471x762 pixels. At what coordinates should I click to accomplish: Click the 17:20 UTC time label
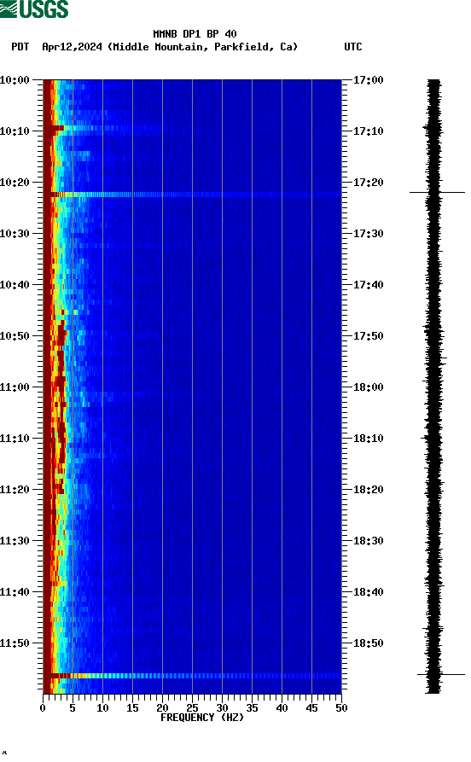pyautogui.click(x=369, y=183)
